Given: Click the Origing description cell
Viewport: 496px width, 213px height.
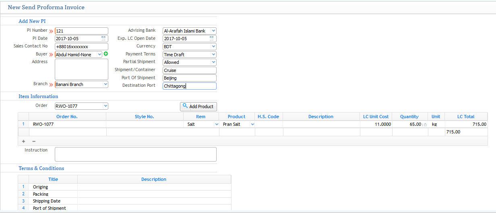Looking at the screenshot, I should pyautogui.click(x=154, y=187).
